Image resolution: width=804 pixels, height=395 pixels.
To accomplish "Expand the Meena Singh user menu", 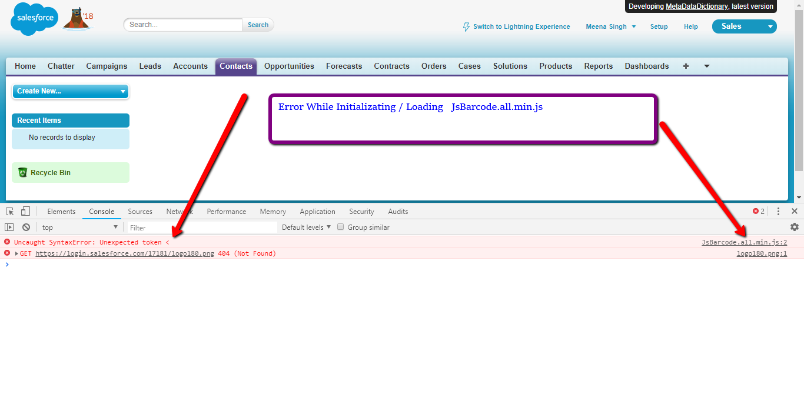I will click(x=611, y=26).
